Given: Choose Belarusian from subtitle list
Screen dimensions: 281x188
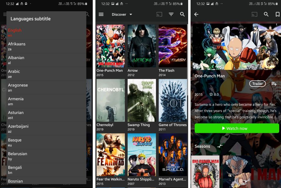Looking at the screenshot, I should [46, 156].
